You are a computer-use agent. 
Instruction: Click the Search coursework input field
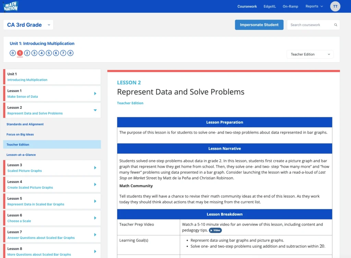point(308,25)
